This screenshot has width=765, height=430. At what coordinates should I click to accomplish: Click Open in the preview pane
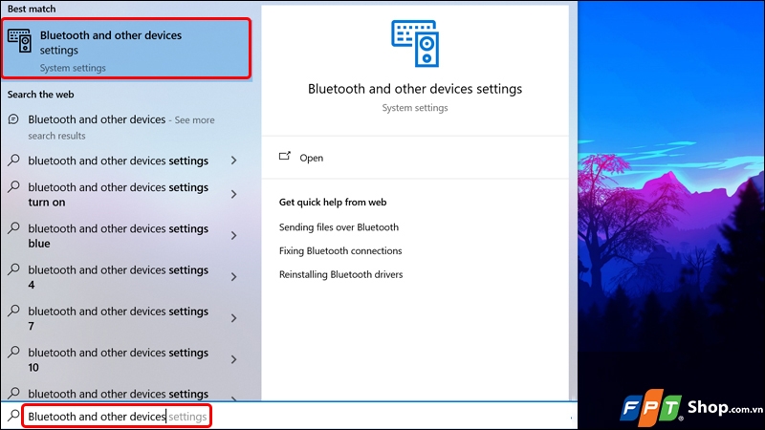pos(312,158)
